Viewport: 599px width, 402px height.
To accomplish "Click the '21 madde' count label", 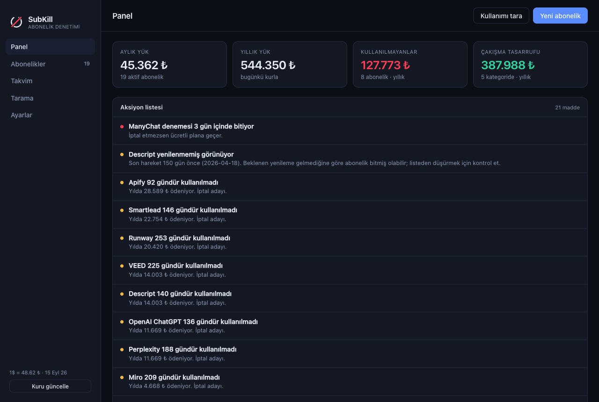I will pos(567,108).
